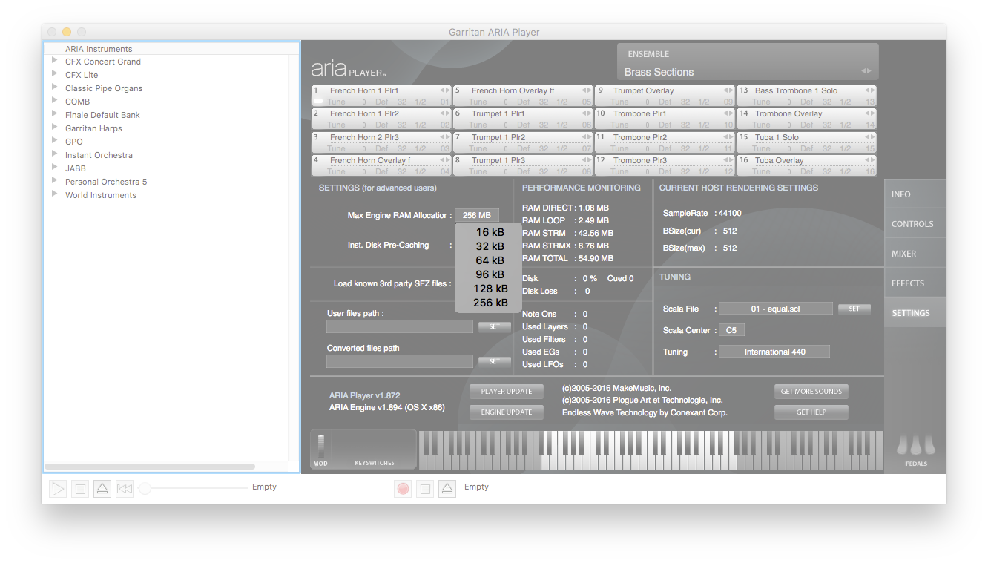Open the Scala File 01 - equal.scl selector
This screenshot has width=988, height=563.
775,309
